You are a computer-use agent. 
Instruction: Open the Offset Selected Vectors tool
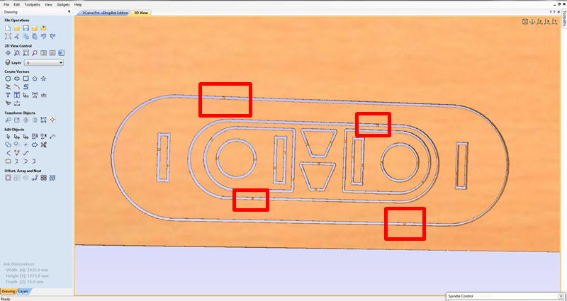pyautogui.click(x=8, y=178)
